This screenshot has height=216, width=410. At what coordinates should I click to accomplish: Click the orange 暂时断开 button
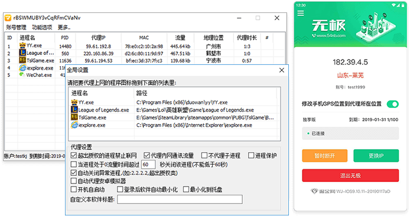coord(324,156)
